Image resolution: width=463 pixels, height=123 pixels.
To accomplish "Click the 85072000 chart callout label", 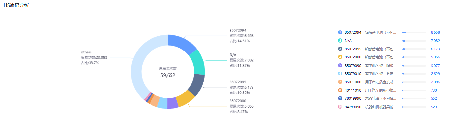I will click(x=238, y=101).
